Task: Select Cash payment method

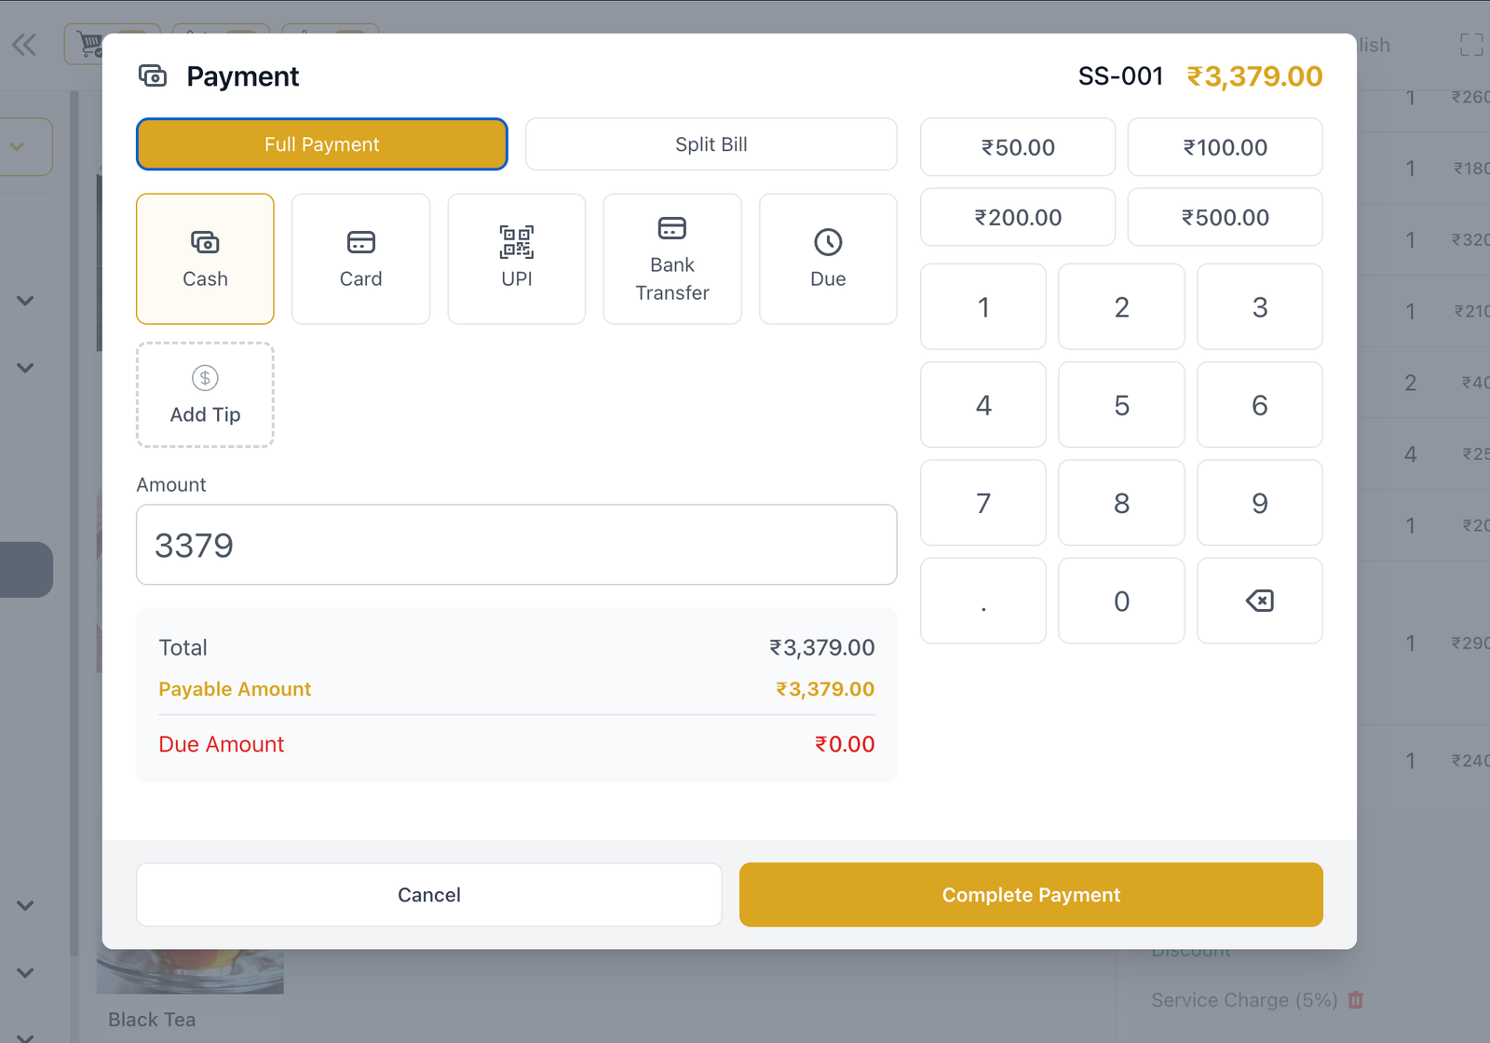Action: pyautogui.click(x=205, y=259)
